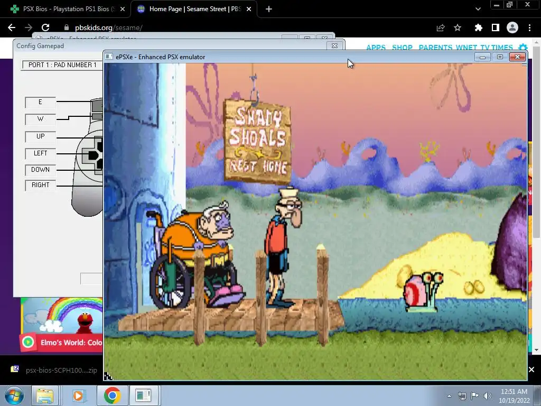Image resolution: width=541 pixels, height=406 pixels.
Task: Click ePSXe taskbar icon
Action: tap(143, 395)
